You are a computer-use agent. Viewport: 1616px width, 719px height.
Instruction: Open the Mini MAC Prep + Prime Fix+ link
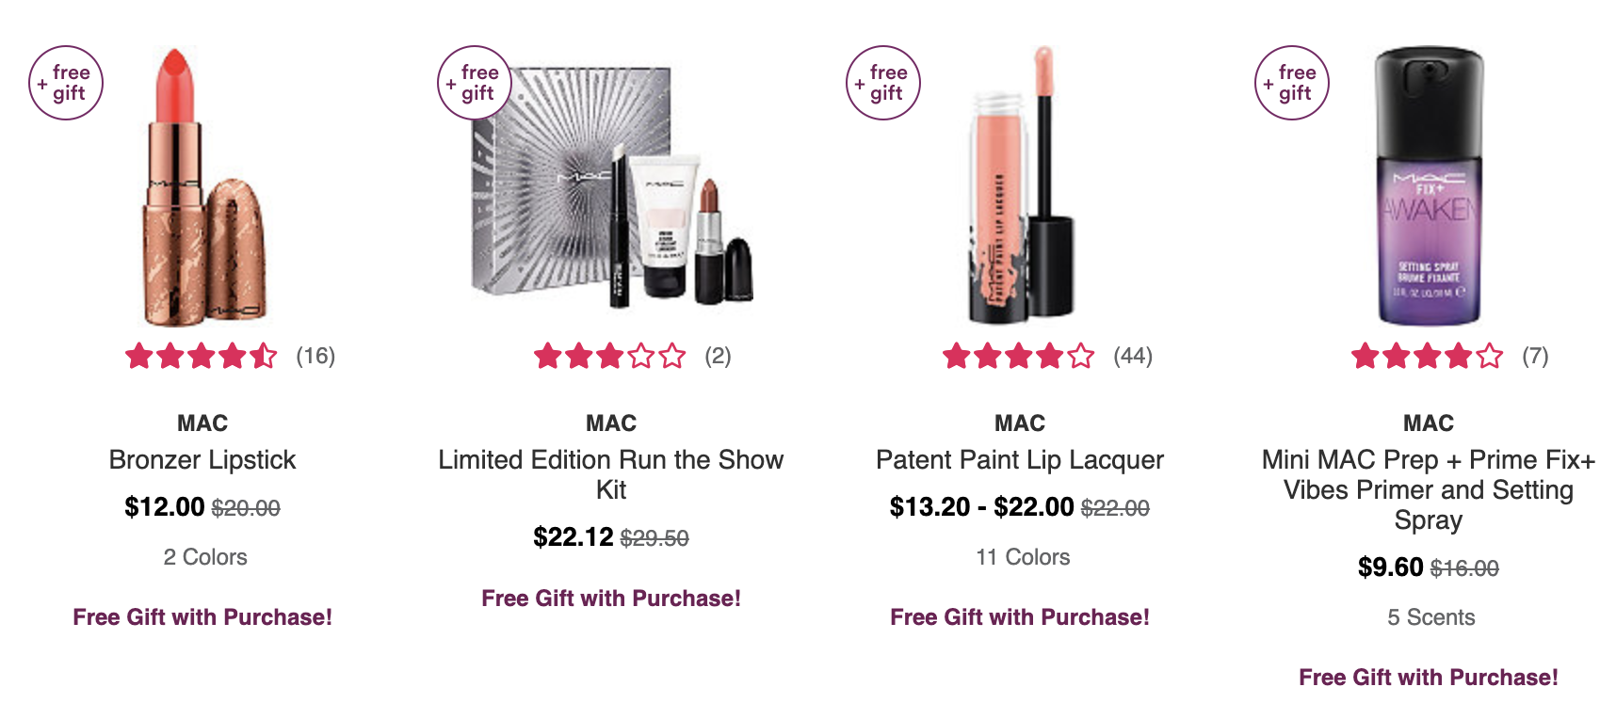tap(1429, 489)
